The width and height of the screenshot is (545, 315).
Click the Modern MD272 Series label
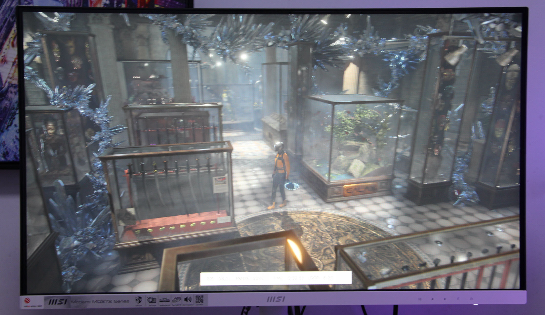point(100,301)
